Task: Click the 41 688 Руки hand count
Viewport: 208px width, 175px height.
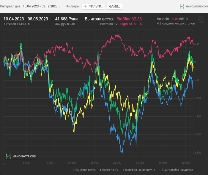Action: click(x=66, y=19)
